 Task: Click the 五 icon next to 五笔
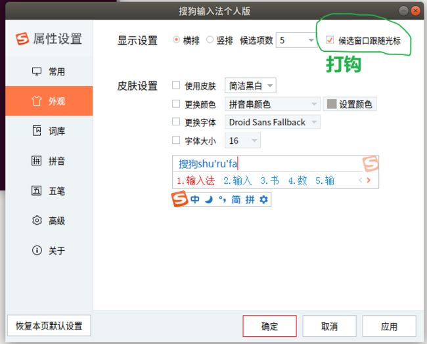tap(37, 191)
